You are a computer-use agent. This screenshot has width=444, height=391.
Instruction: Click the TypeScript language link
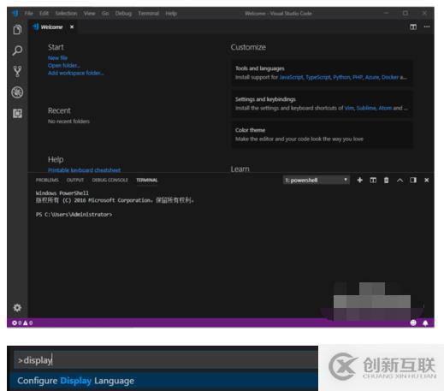(318, 77)
